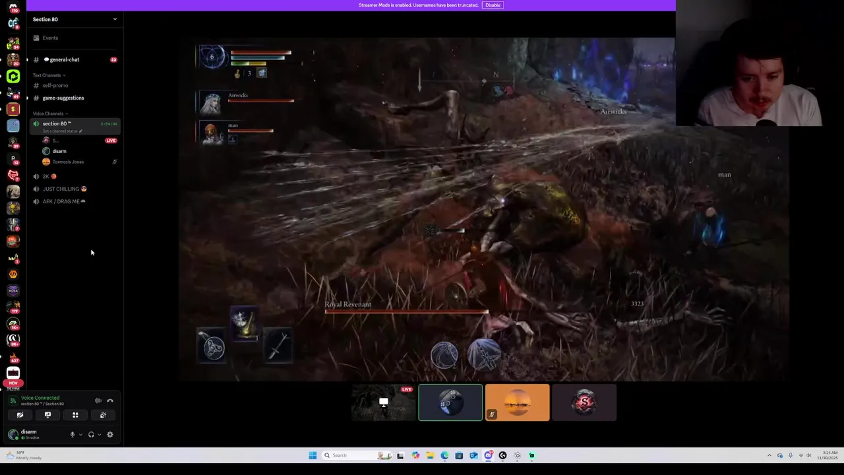Show hidden system tray icons

click(769, 455)
